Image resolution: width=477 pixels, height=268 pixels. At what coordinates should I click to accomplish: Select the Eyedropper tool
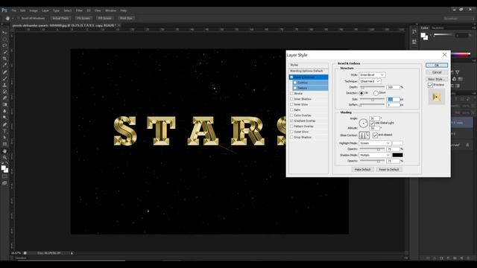point(4,65)
